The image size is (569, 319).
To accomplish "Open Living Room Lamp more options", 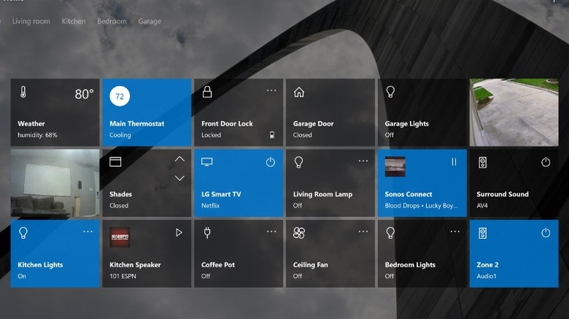I will (x=363, y=161).
